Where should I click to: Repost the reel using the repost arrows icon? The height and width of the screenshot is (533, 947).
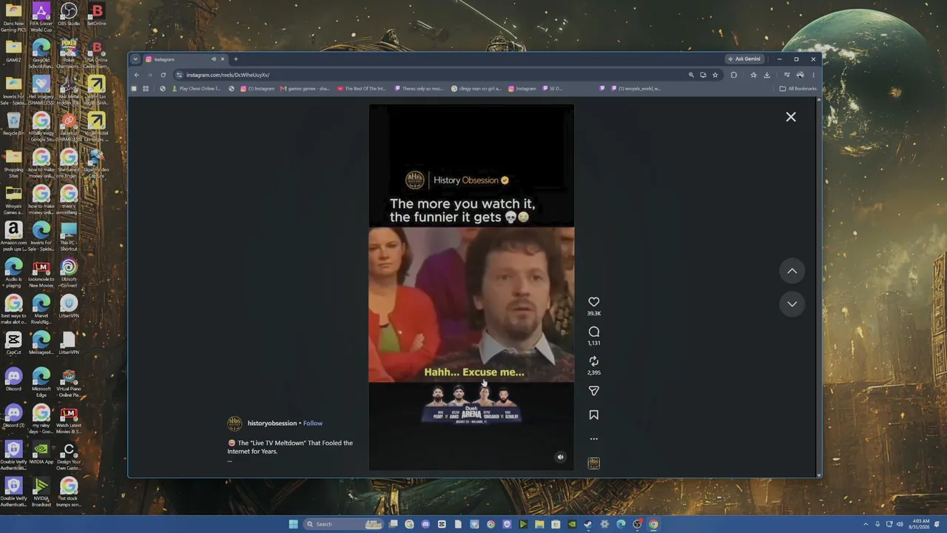point(593,361)
